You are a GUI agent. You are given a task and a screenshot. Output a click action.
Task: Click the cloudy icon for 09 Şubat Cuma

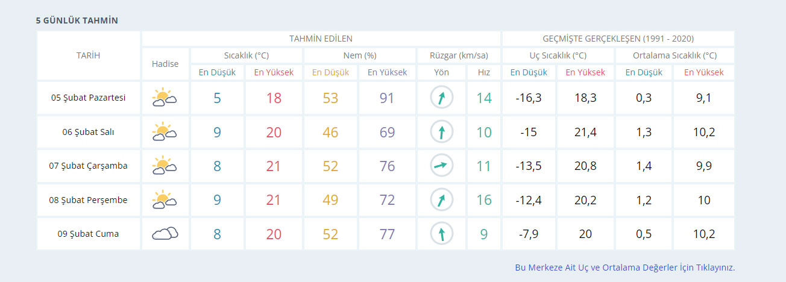point(165,234)
